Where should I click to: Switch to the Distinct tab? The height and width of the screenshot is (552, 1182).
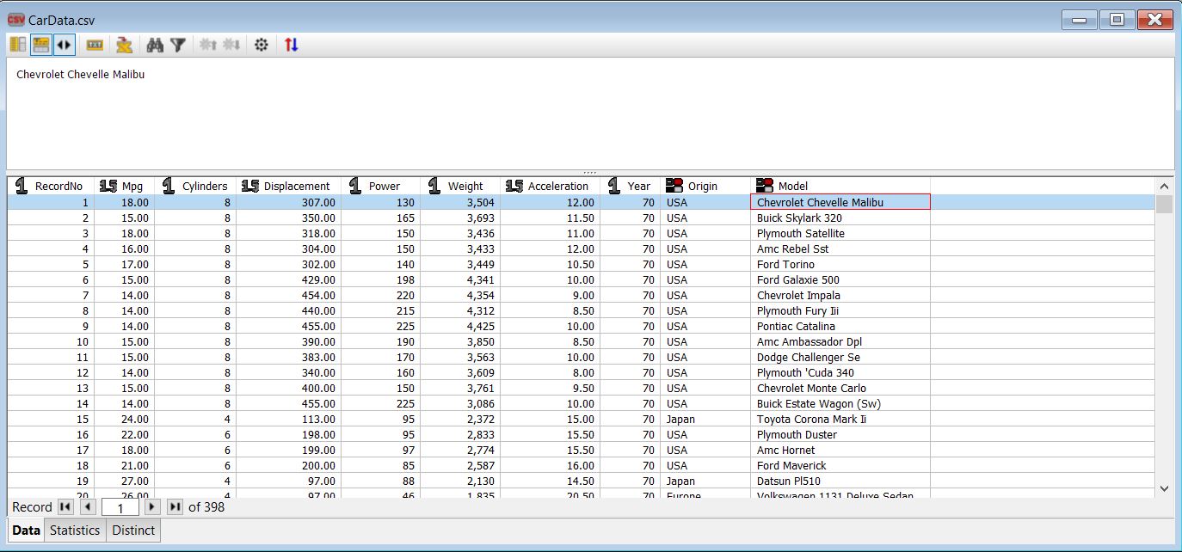[x=132, y=531]
